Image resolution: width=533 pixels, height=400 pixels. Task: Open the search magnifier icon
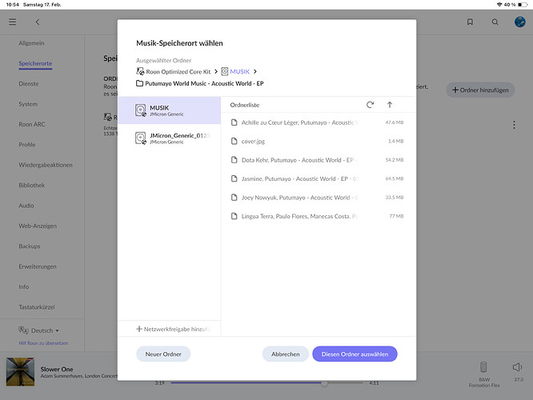click(x=495, y=22)
